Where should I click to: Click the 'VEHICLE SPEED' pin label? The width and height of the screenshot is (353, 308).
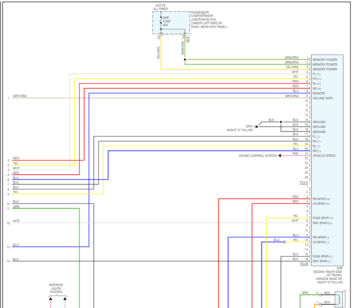pyautogui.click(x=324, y=156)
